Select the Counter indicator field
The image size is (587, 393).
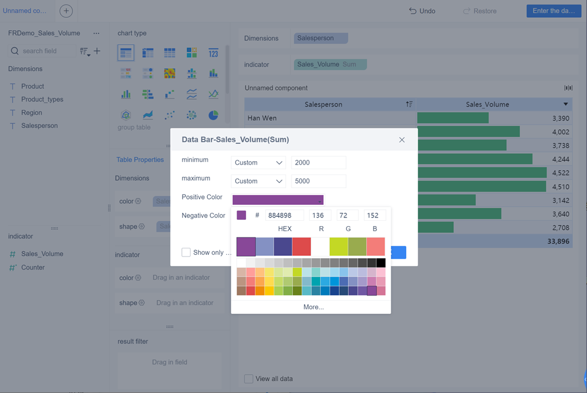[33, 267]
